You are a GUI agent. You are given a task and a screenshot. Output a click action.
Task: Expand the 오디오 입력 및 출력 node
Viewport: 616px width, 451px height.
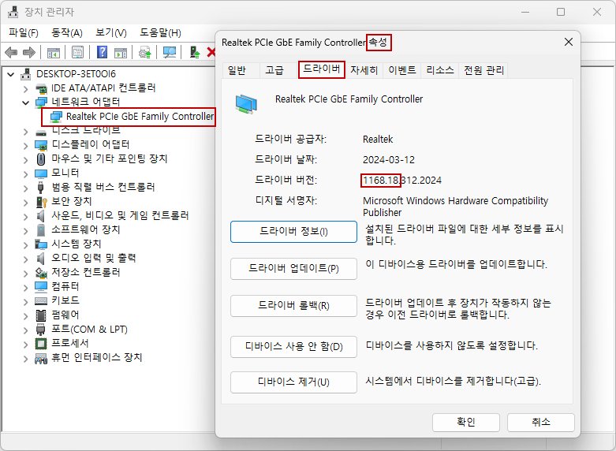click(x=25, y=259)
